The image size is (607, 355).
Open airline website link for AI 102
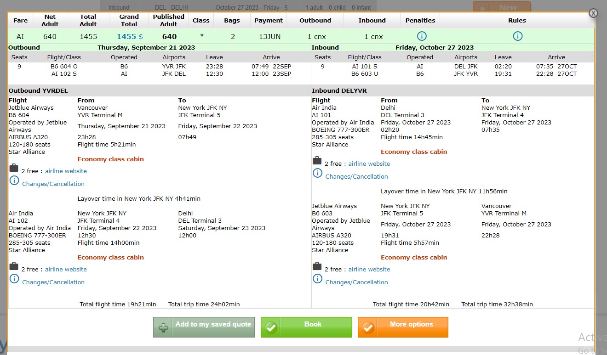pos(66,270)
